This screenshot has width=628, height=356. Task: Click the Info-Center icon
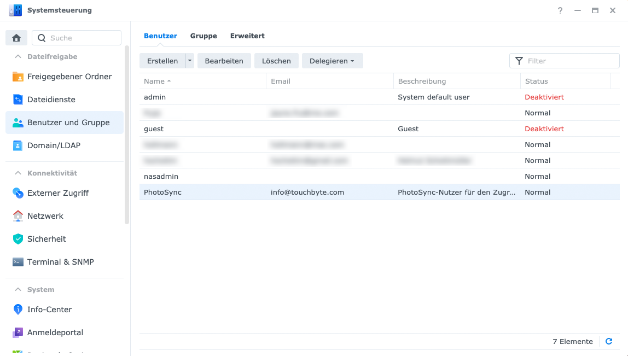tap(18, 310)
